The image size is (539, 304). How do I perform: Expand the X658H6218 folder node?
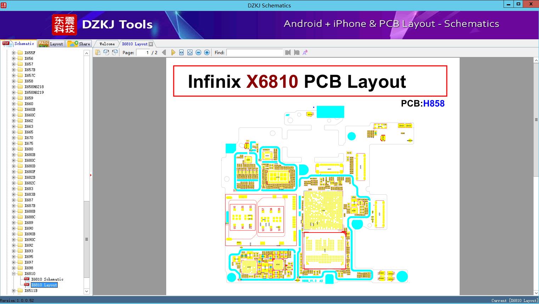(x=14, y=87)
